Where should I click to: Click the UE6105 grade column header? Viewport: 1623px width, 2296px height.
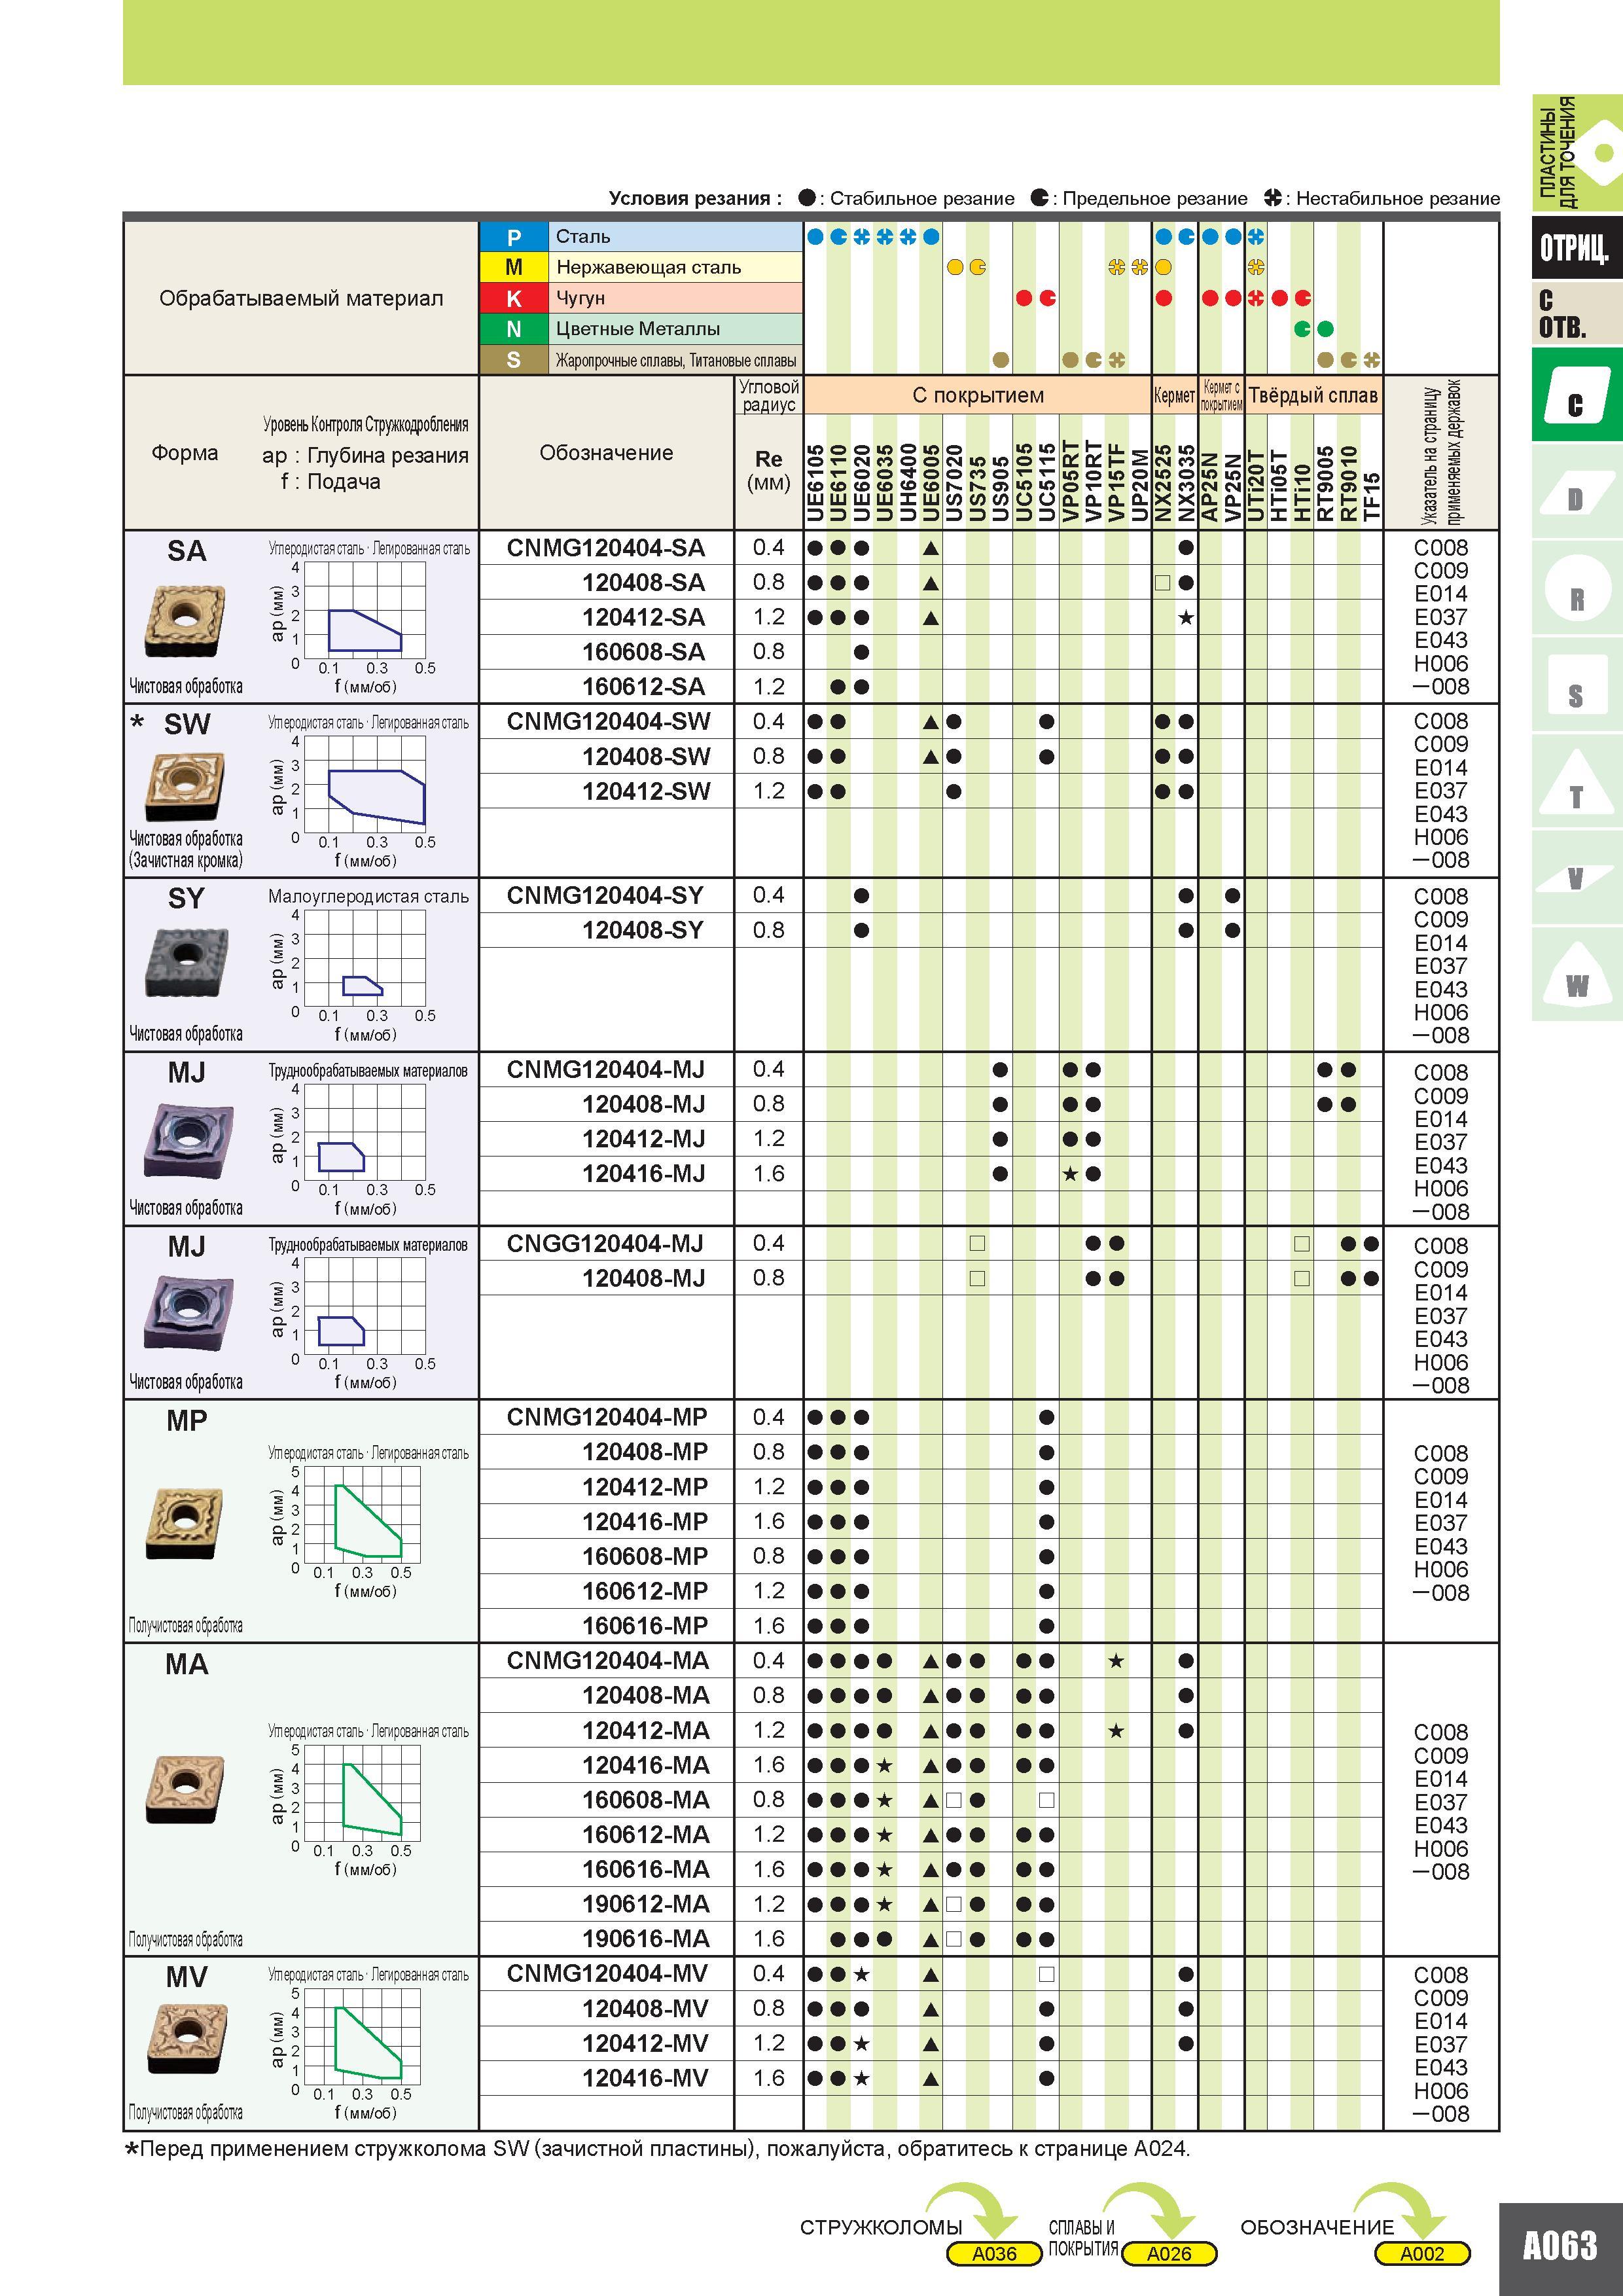[816, 483]
